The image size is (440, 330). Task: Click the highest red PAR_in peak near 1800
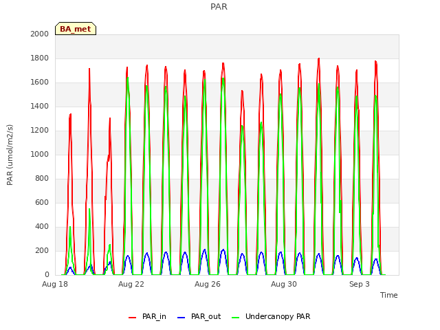[x=319, y=59]
